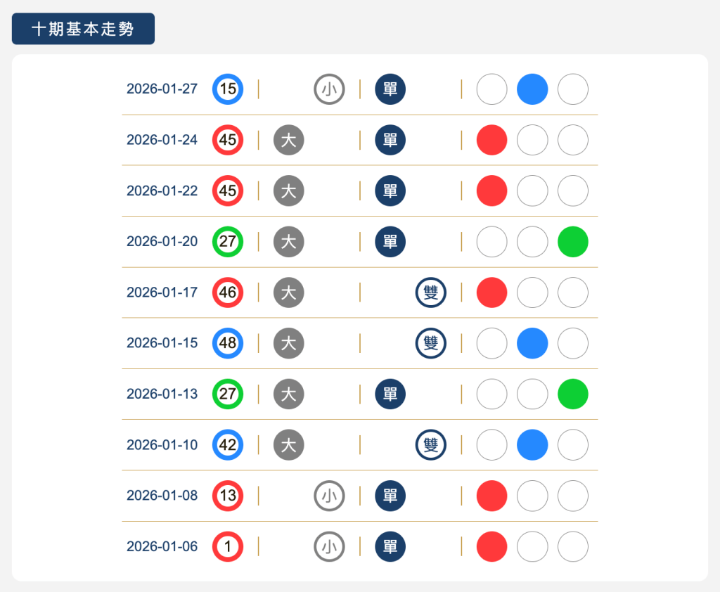Click number ball 15 for 2026-01-27
Viewport: 720px width, 592px height.
(228, 89)
